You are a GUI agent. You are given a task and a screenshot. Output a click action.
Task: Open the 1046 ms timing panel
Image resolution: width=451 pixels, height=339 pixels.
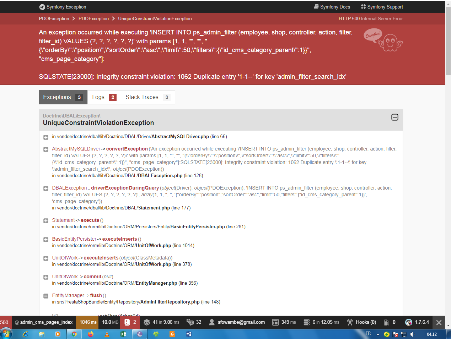pyautogui.click(x=88, y=322)
